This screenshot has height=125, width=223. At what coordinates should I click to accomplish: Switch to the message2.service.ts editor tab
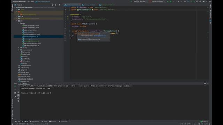click(107, 5)
